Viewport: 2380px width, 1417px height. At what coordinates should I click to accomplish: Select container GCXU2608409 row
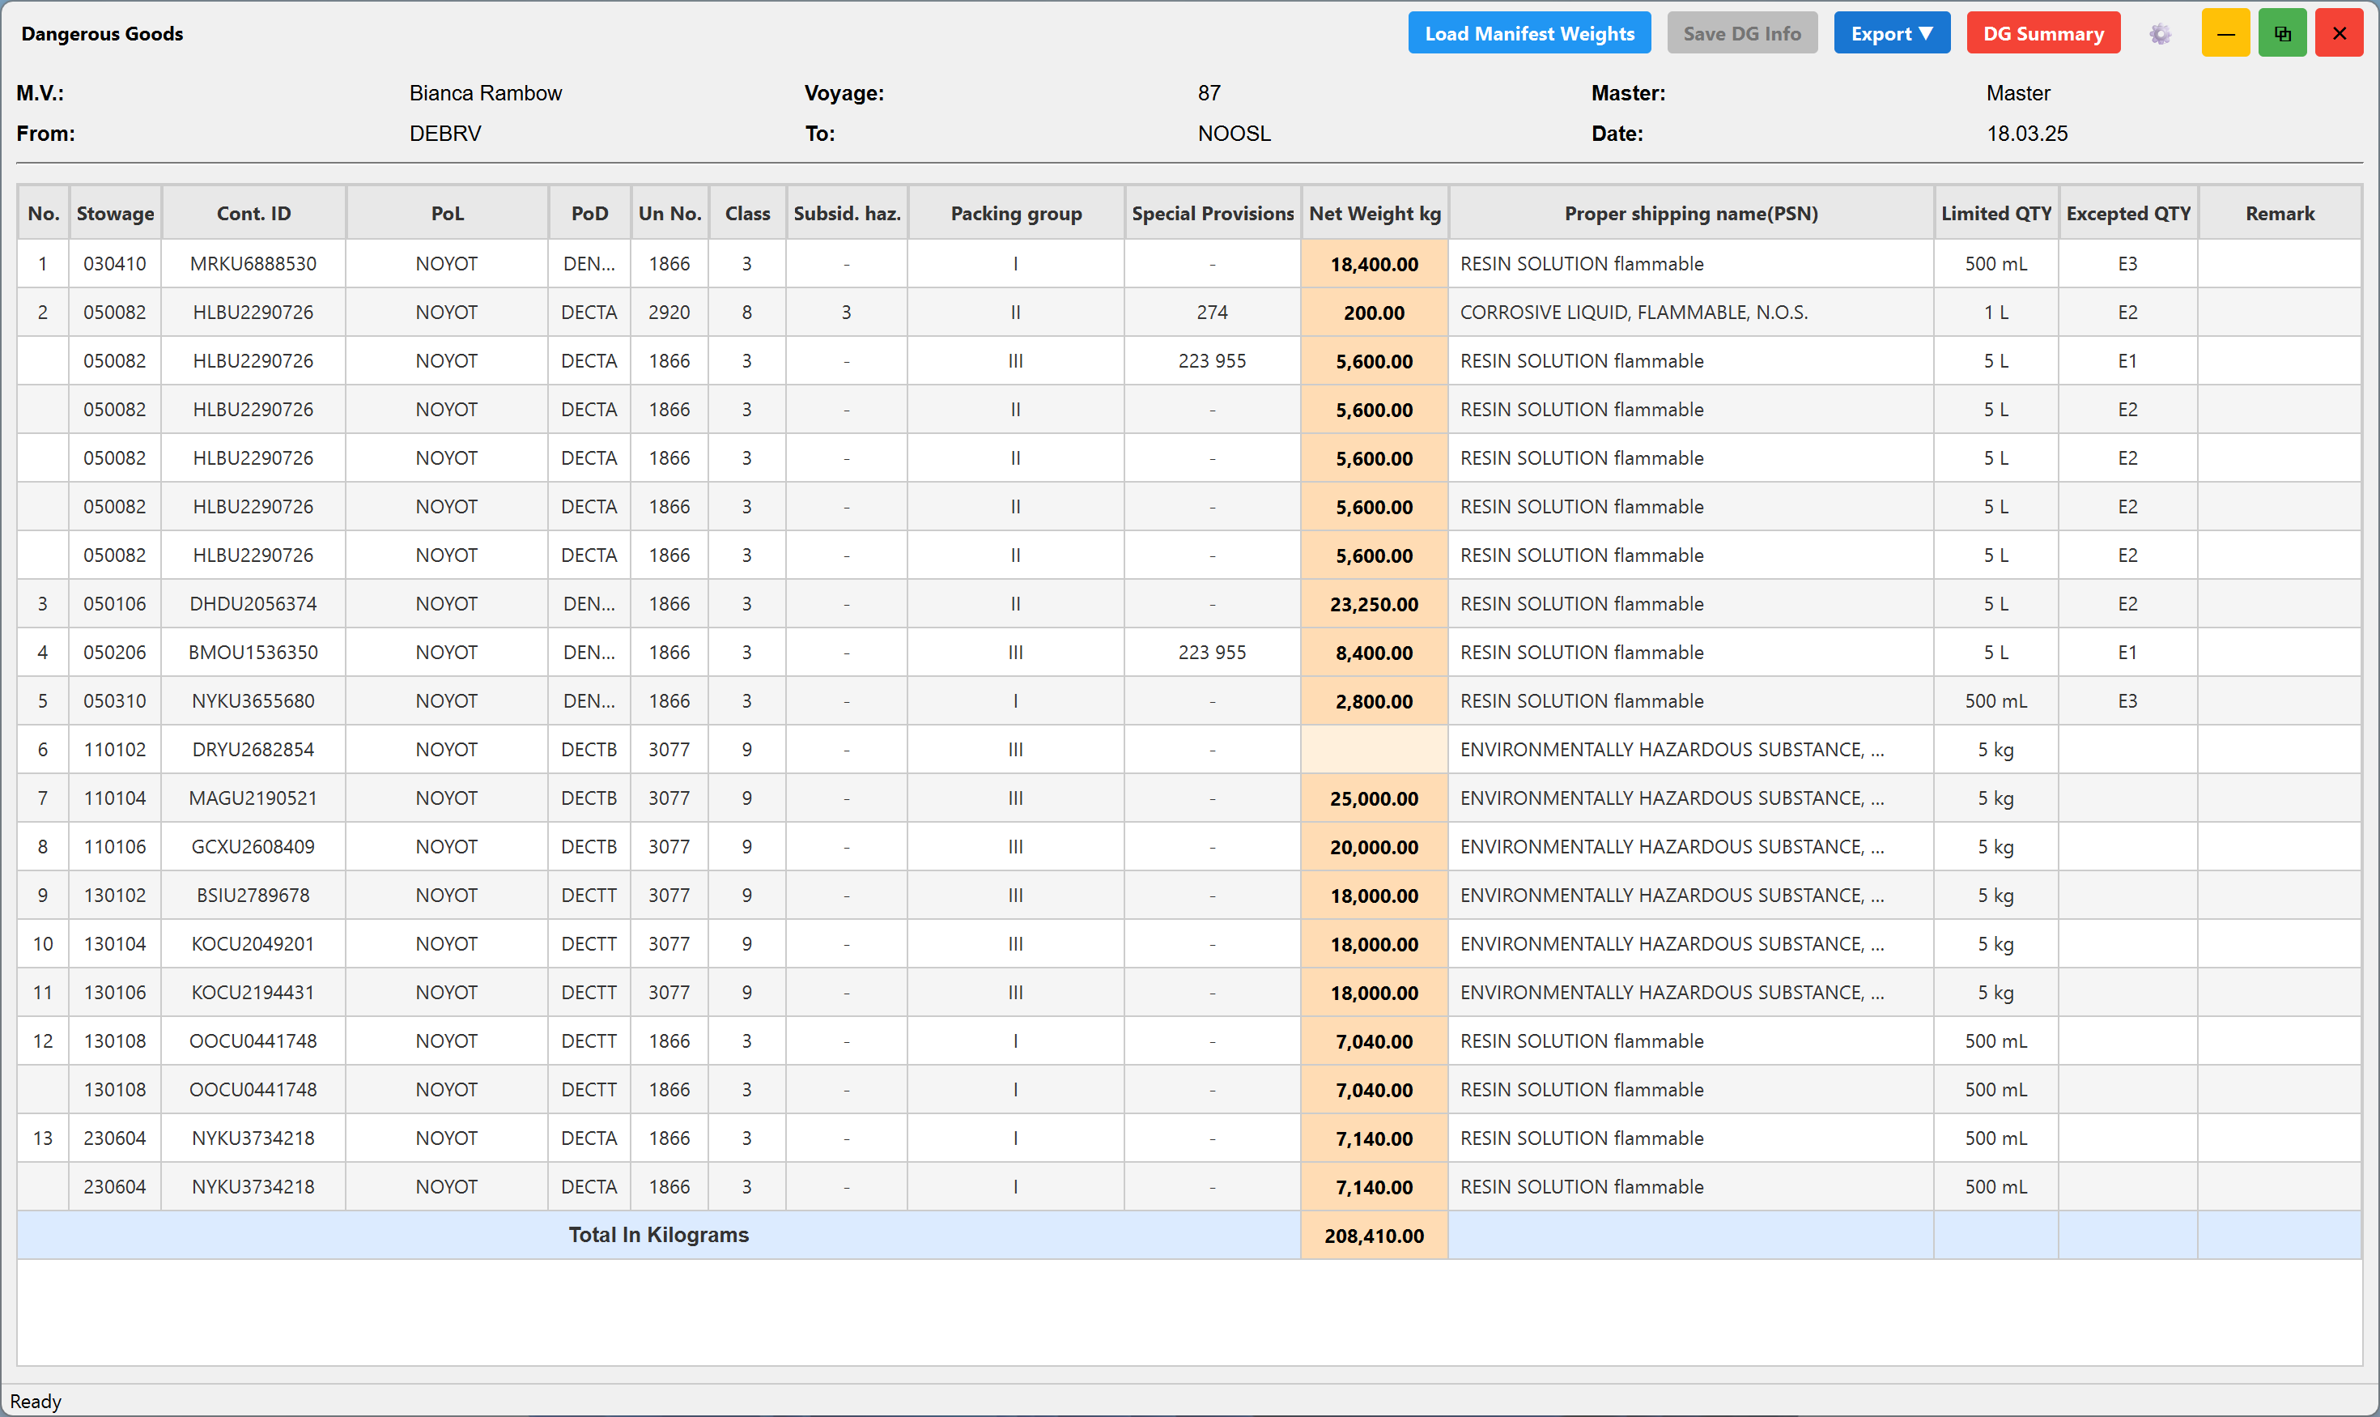(1188, 847)
